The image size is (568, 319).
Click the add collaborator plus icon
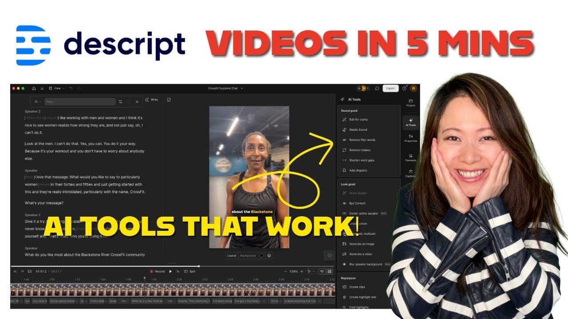click(x=359, y=88)
